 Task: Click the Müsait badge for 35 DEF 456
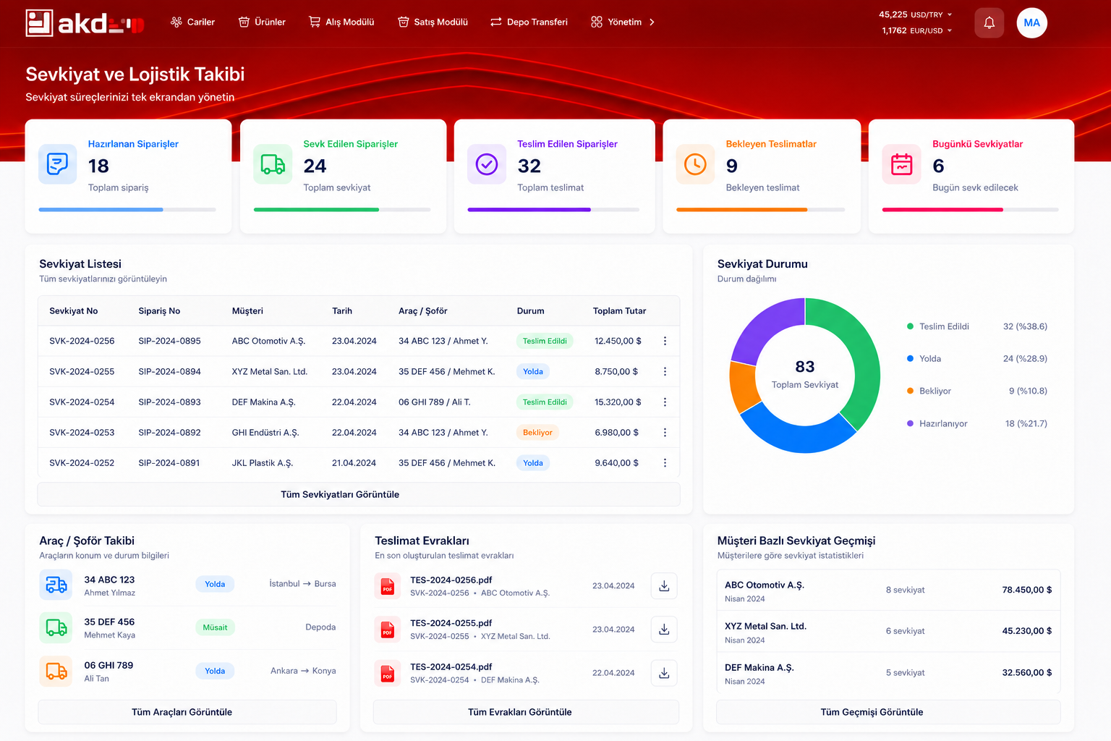[215, 627]
